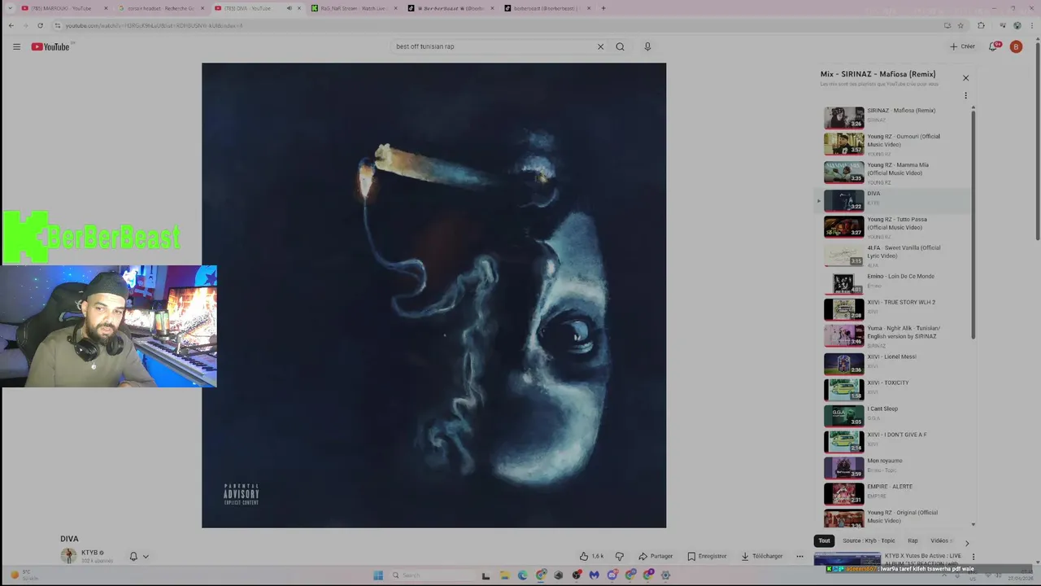Open KTYB channel avatar
The image size is (1041, 586).
pos(68,556)
